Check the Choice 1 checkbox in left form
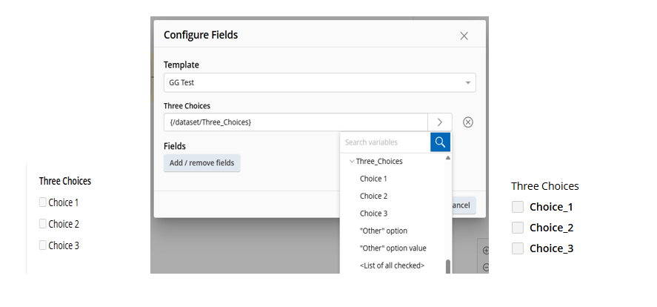Viewport: 657px width, 307px height. 43,202
